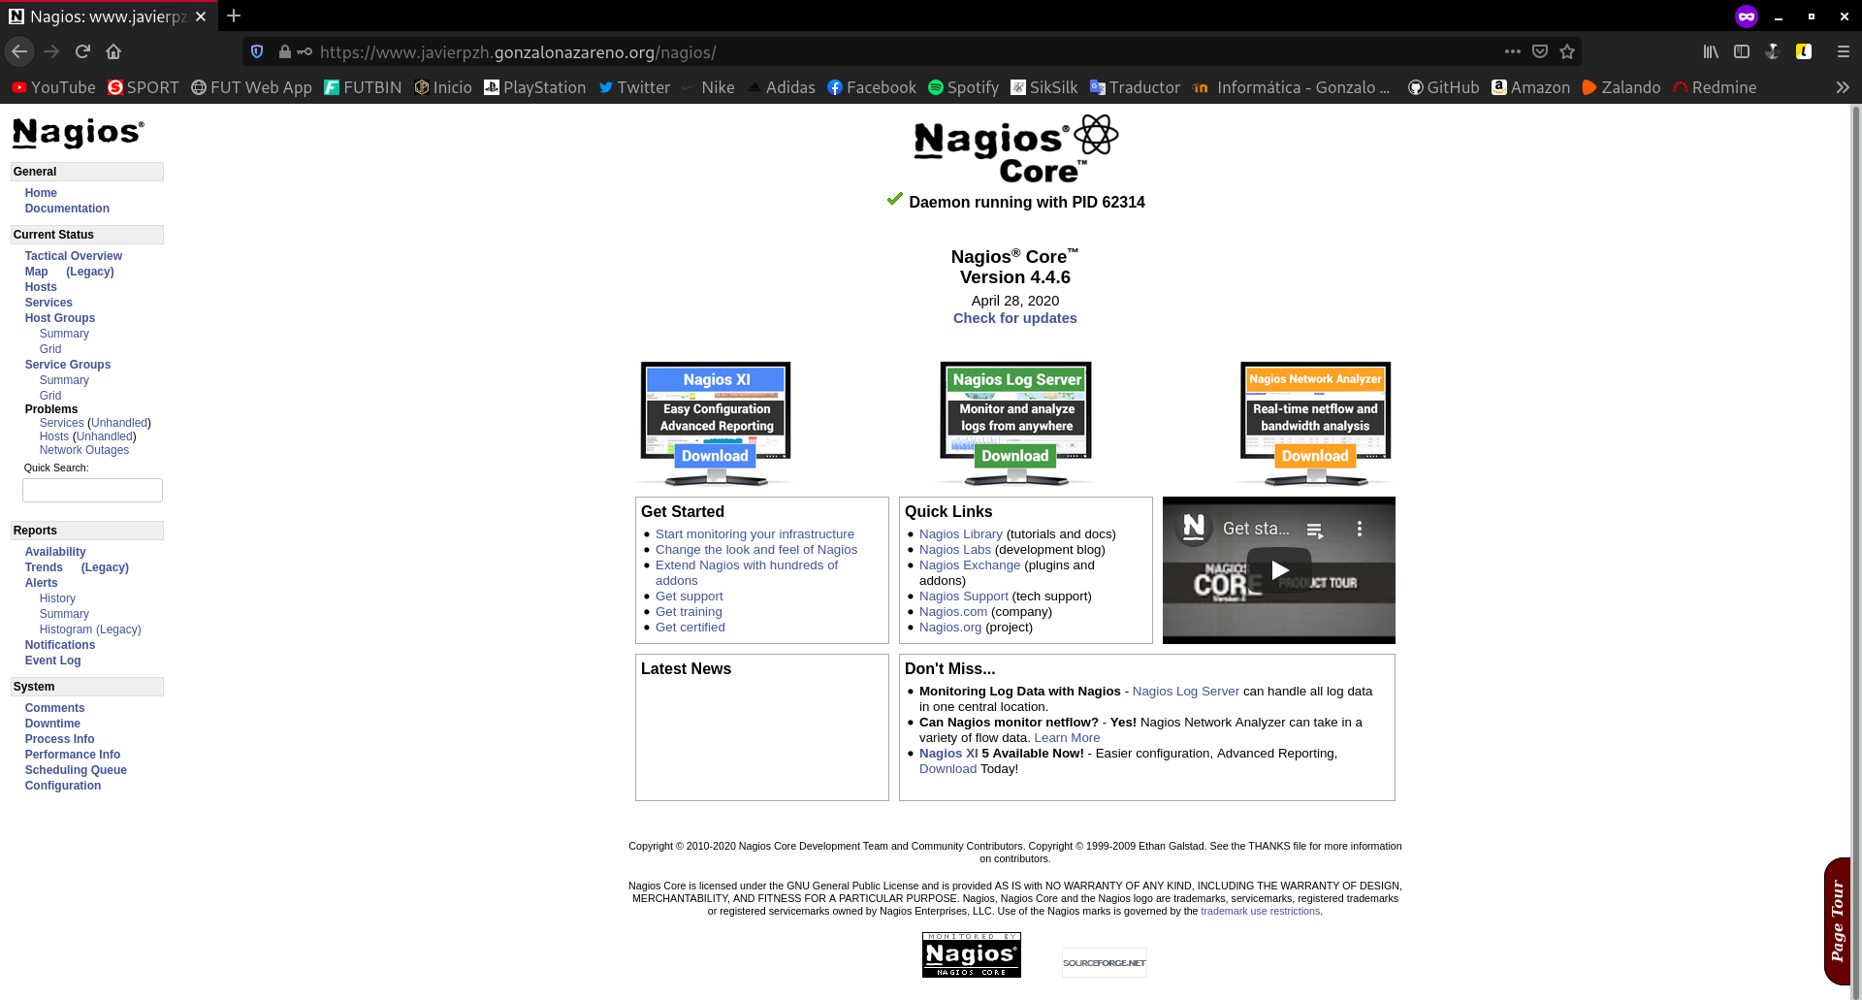Click the Nagios Network Analyzer Download banner

pos(1316,424)
